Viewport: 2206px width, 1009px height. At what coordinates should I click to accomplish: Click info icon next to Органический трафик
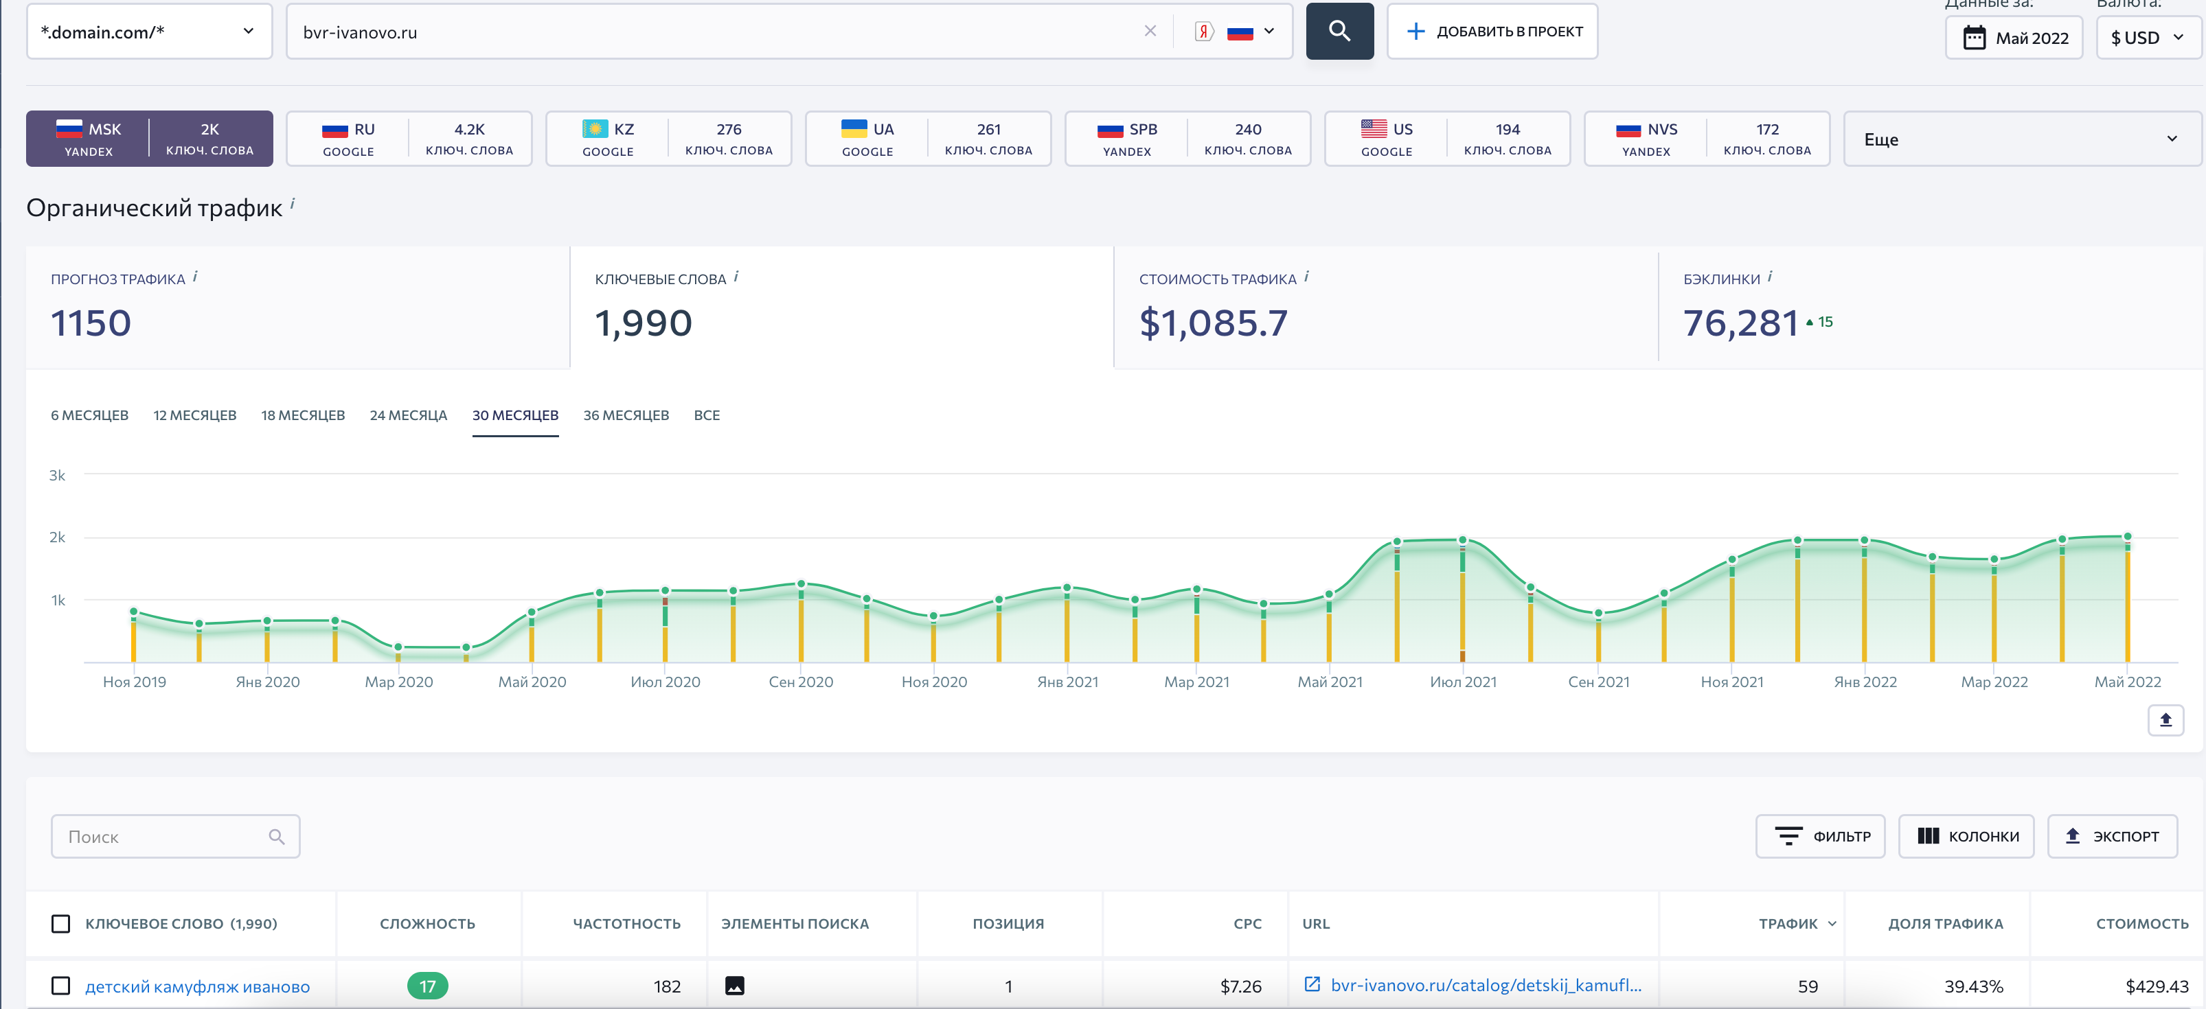pos(293,202)
